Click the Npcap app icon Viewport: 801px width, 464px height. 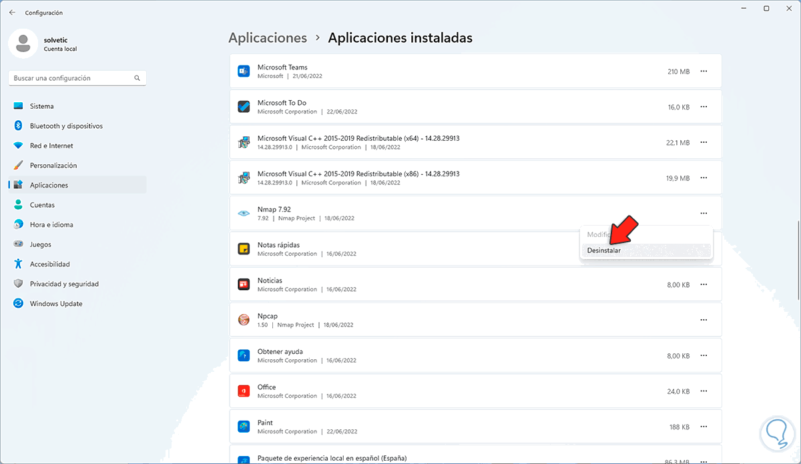244,320
